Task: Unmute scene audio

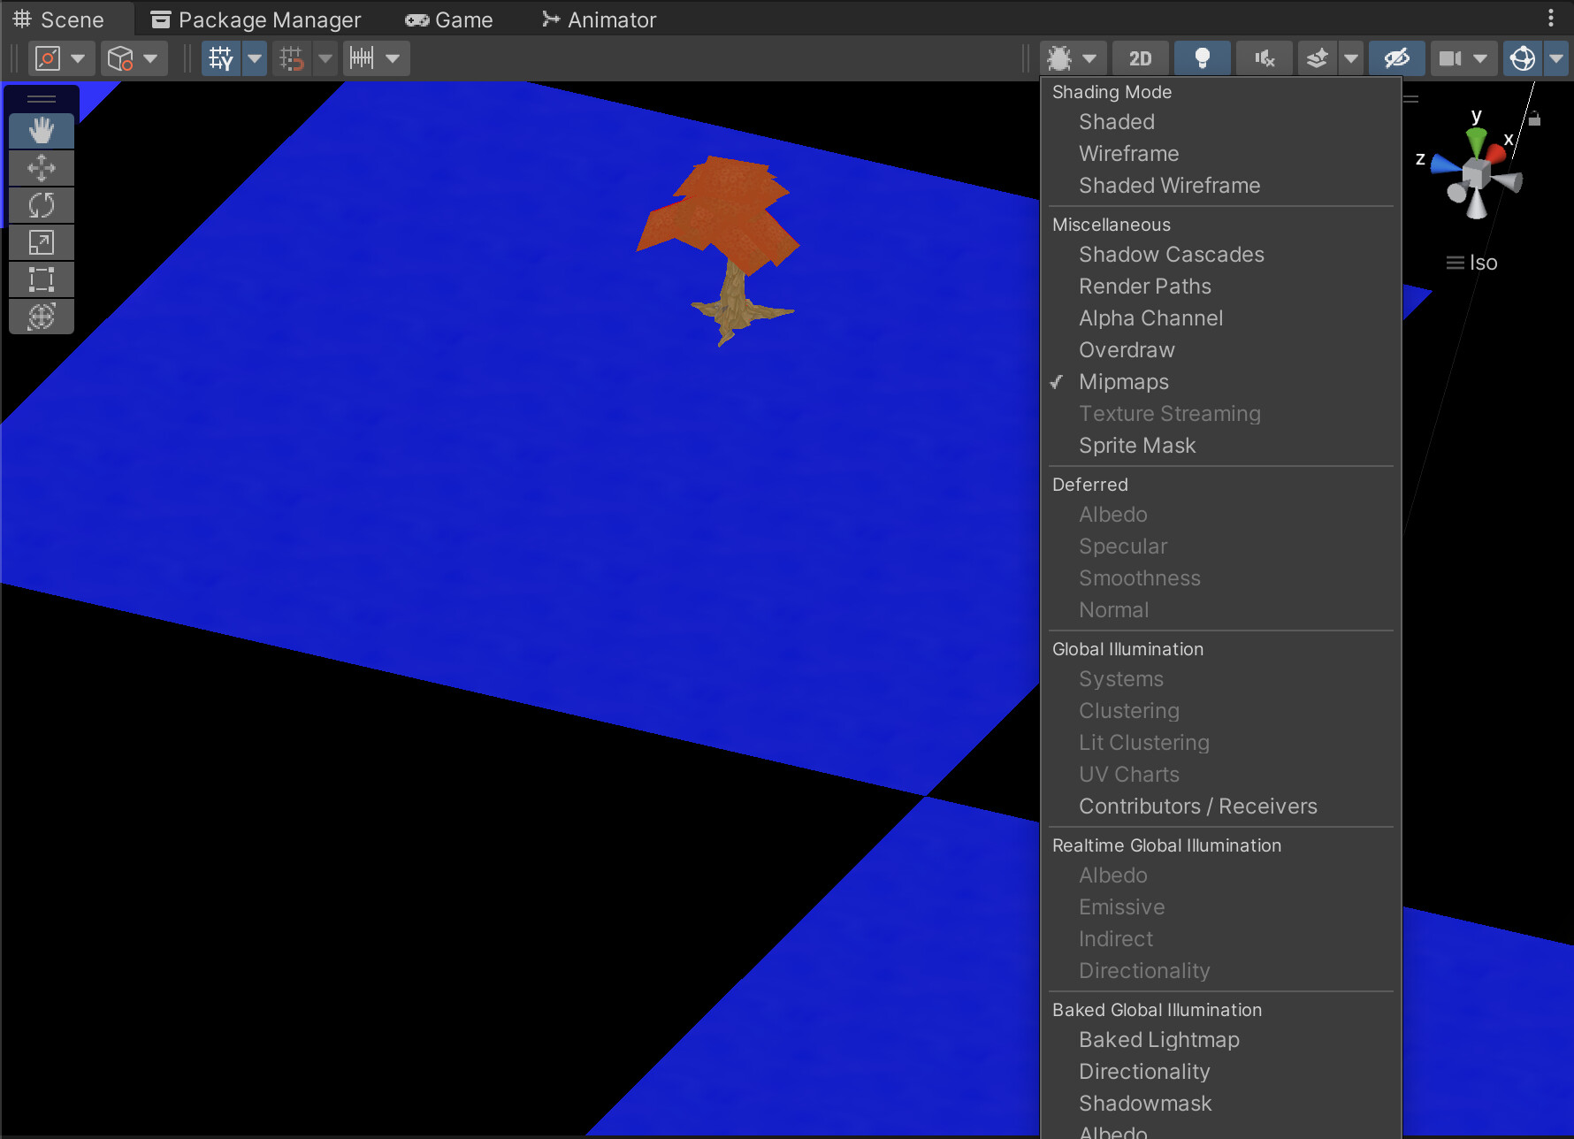Action: coord(1264,57)
